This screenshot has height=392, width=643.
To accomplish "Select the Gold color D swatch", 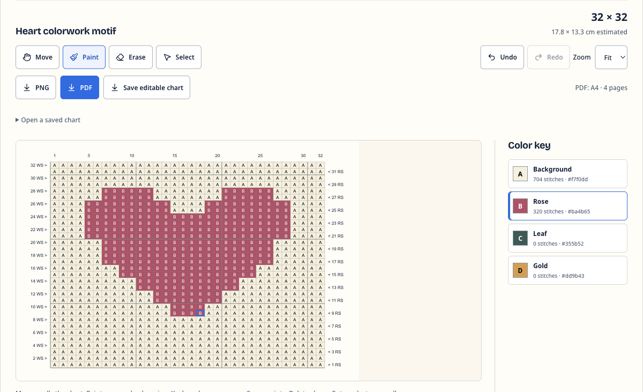I will 520,270.
